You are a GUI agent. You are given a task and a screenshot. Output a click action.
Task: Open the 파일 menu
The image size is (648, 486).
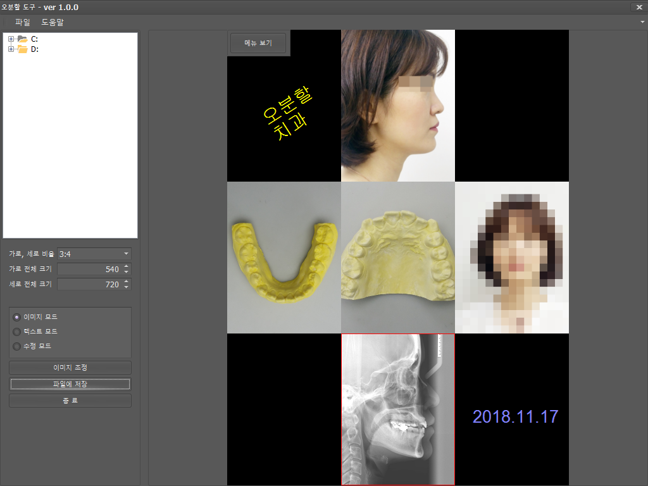(22, 22)
